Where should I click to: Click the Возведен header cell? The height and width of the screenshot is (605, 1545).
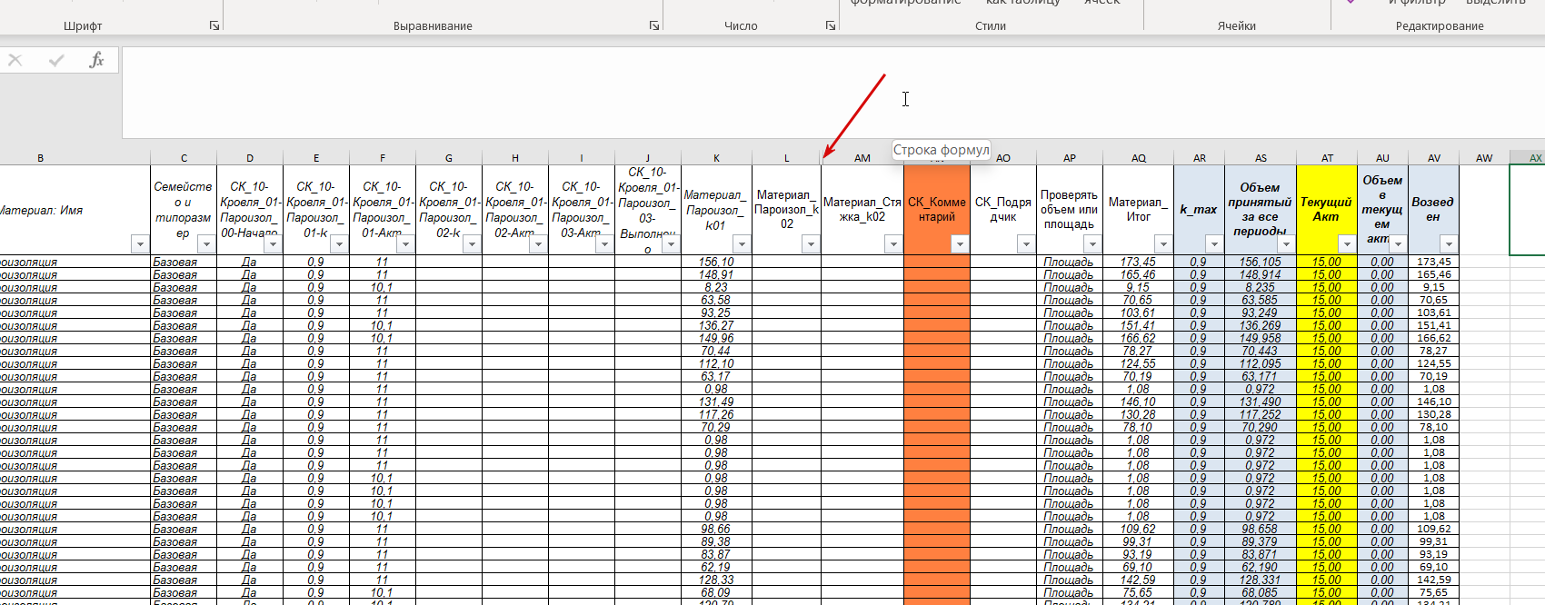click(x=1433, y=210)
